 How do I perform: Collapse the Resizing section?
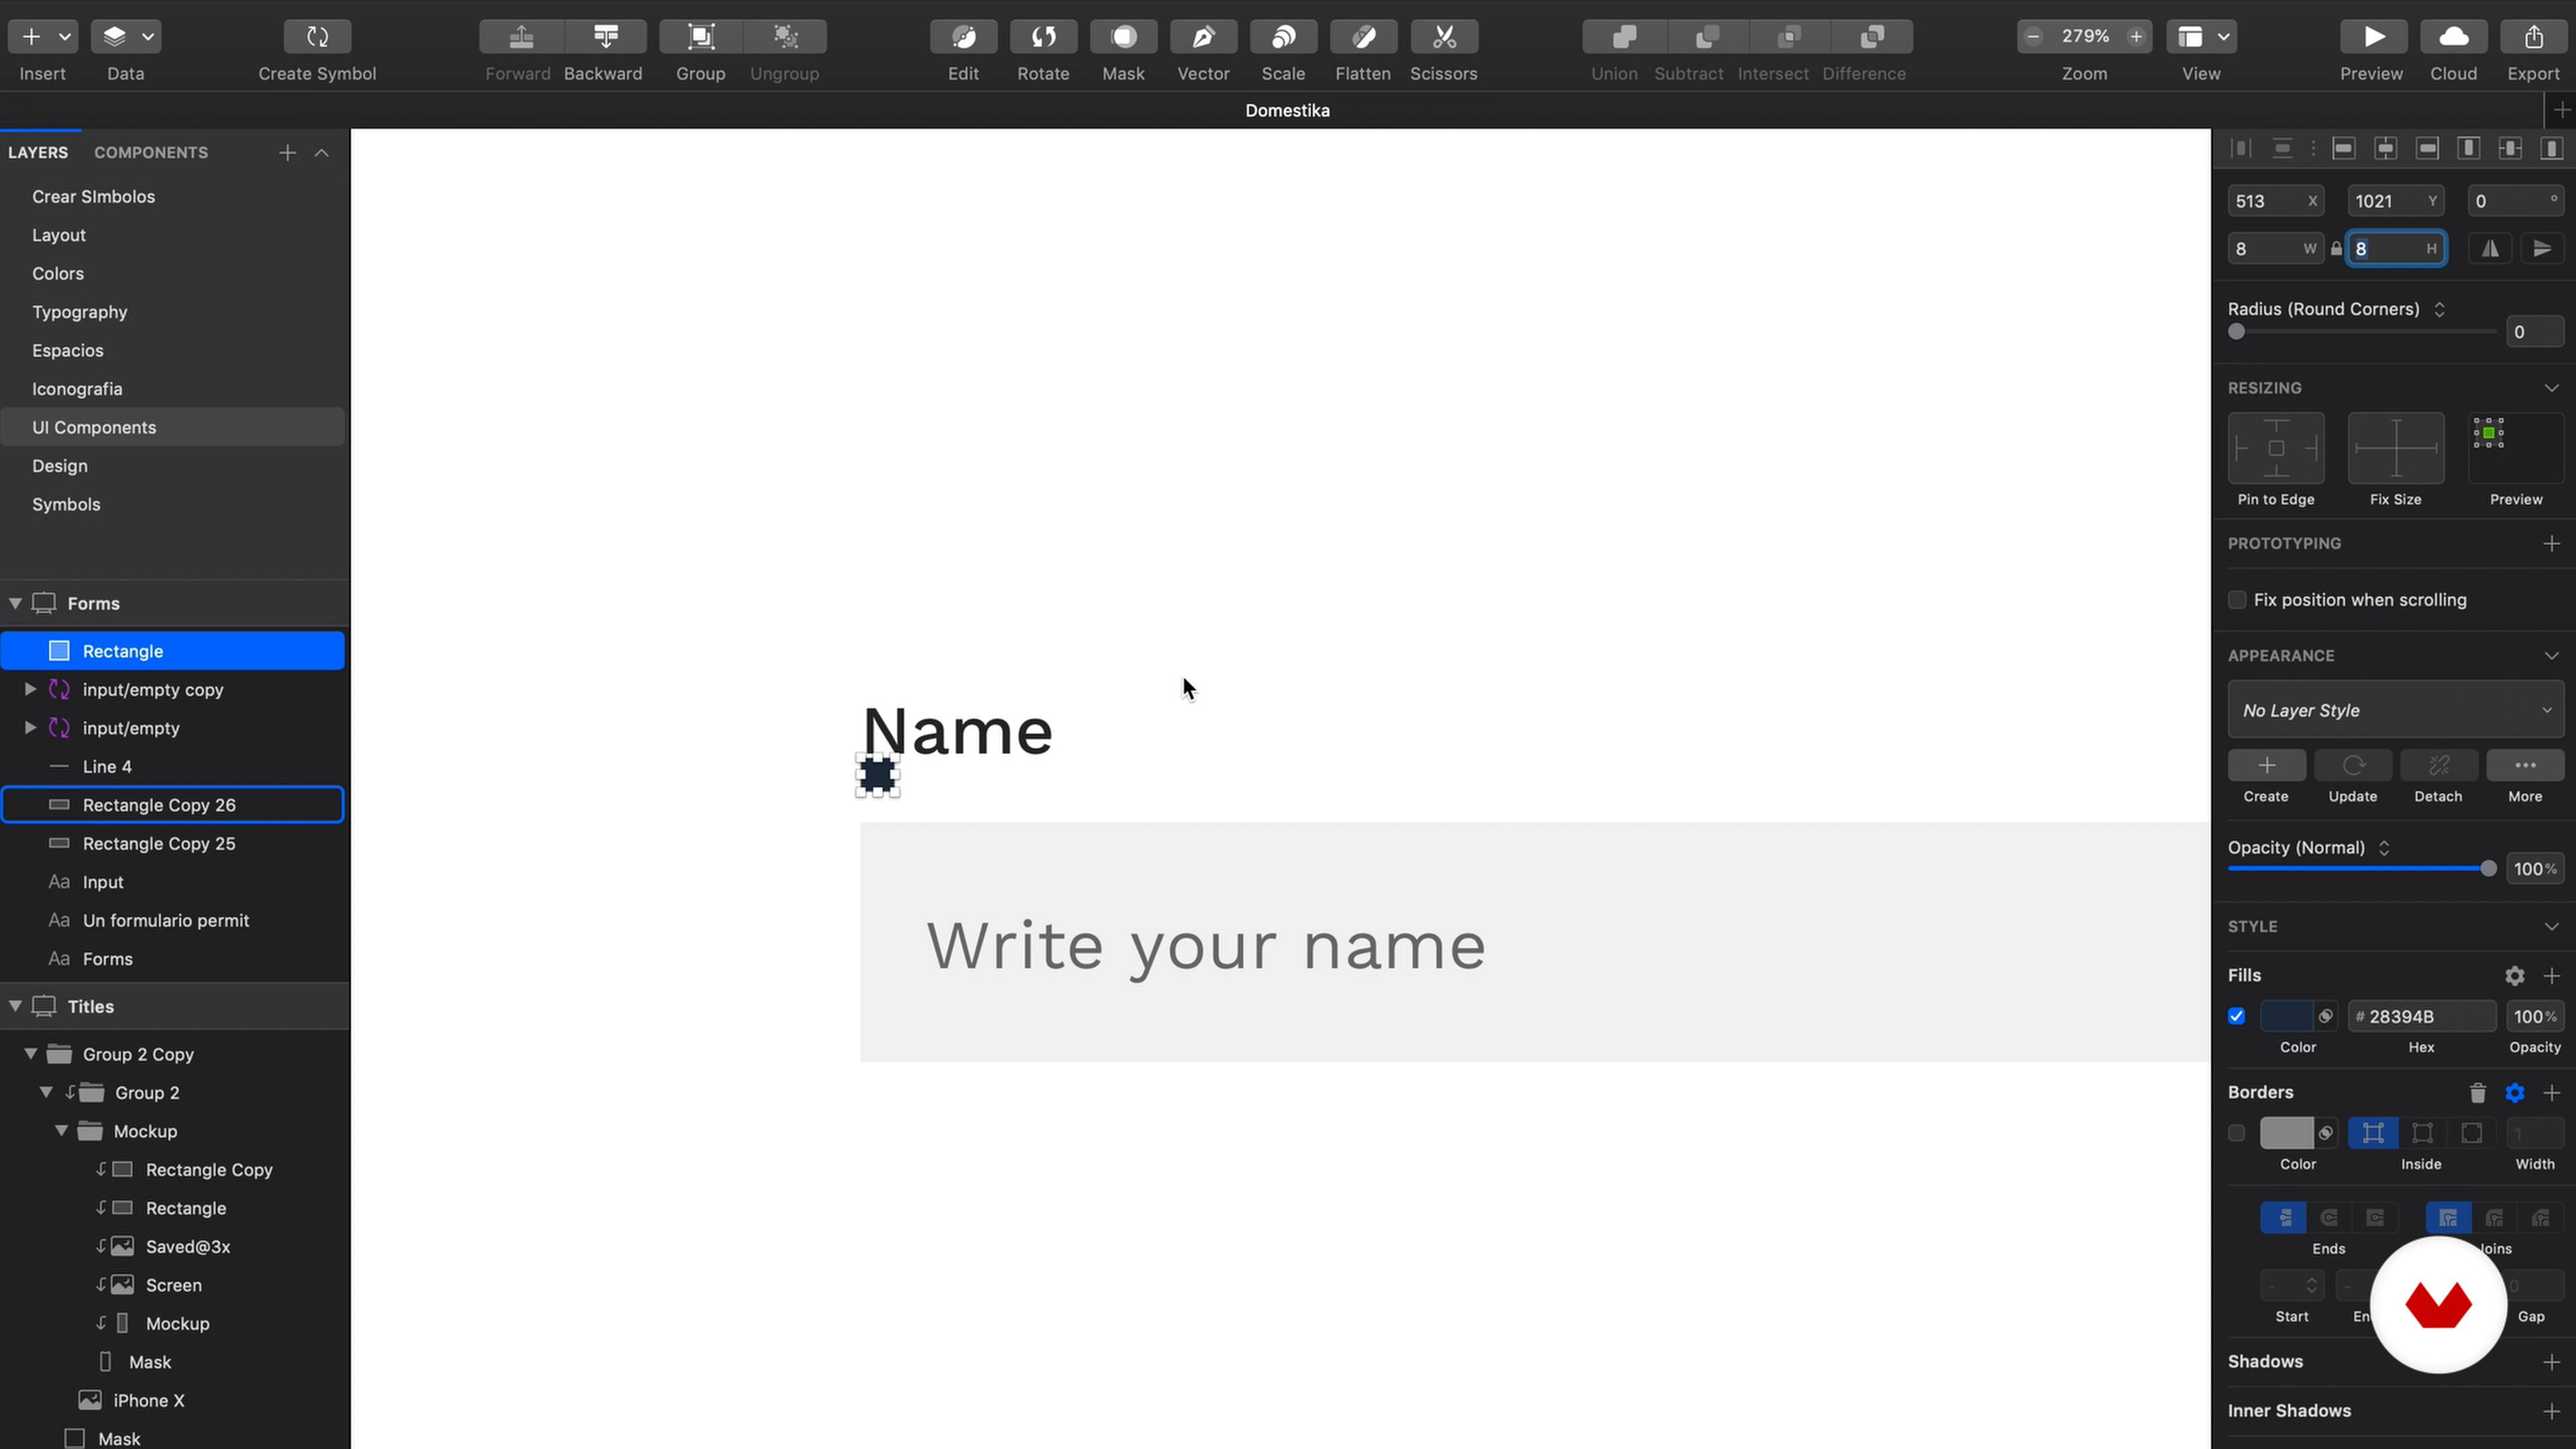pyautogui.click(x=2552, y=388)
